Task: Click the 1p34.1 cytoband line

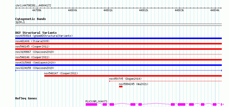Action: click(118, 25)
